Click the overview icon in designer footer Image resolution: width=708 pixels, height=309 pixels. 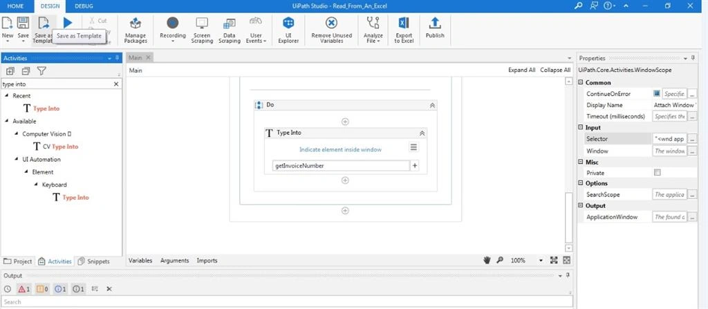(x=567, y=260)
